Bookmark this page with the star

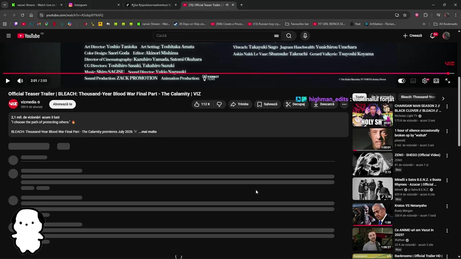[405, 15]
